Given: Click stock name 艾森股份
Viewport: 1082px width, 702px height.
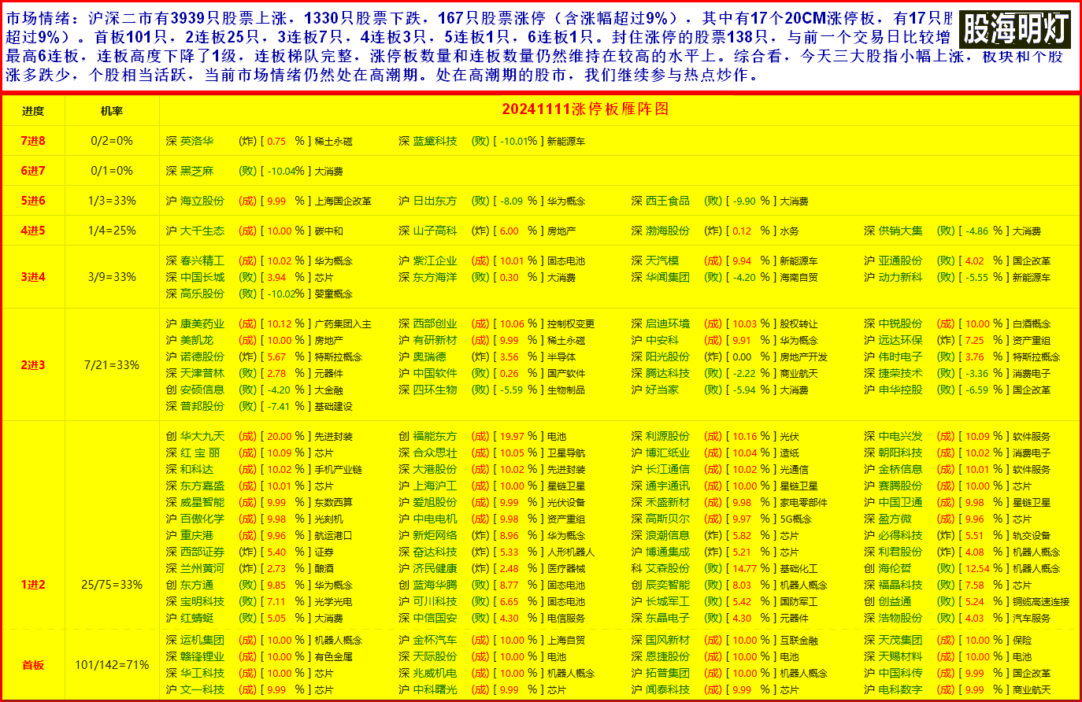Looking at the screenshot, I should point(668,568).
